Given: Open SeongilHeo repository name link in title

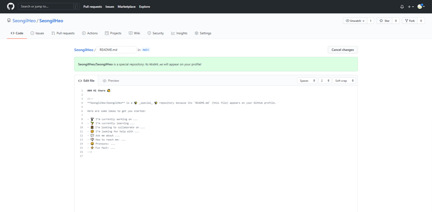Looking at the screenshot, I should point(51,21).
